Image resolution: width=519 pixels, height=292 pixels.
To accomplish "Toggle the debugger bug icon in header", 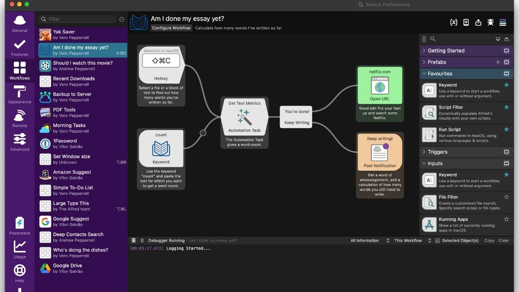I will (x=490, y=22).
